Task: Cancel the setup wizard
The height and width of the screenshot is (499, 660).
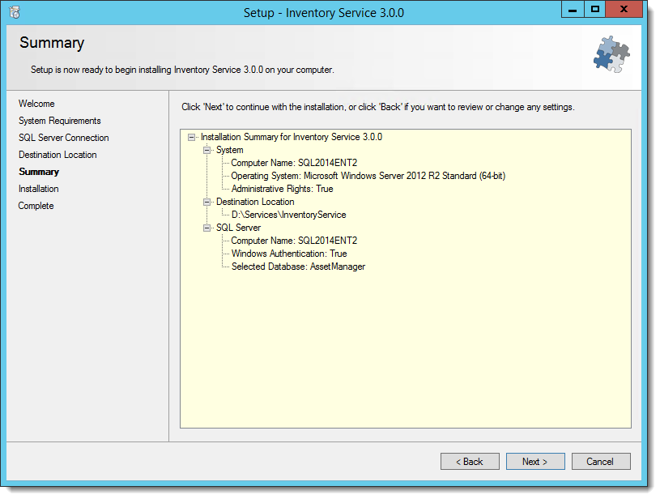Action: 601,462
